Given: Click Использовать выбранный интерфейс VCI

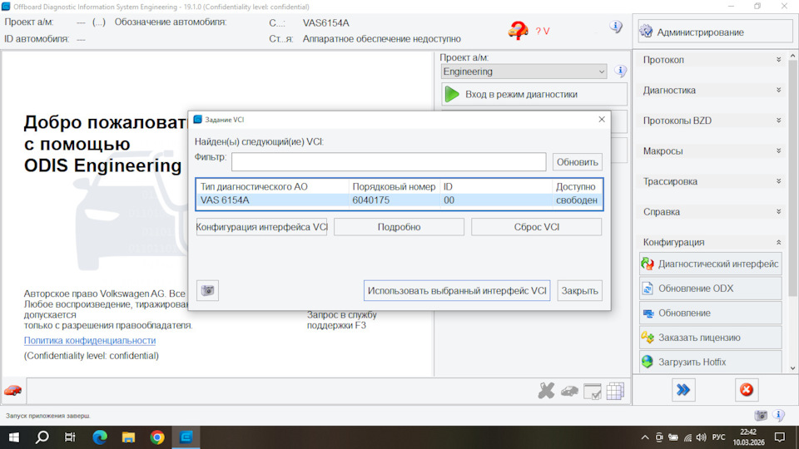Looking at the screenshot, I should 457,291.
